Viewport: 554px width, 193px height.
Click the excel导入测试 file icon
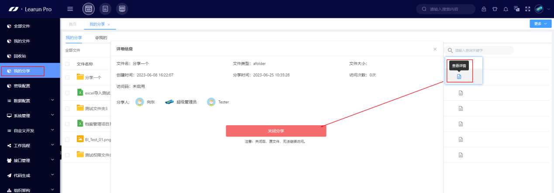point(80,92)
